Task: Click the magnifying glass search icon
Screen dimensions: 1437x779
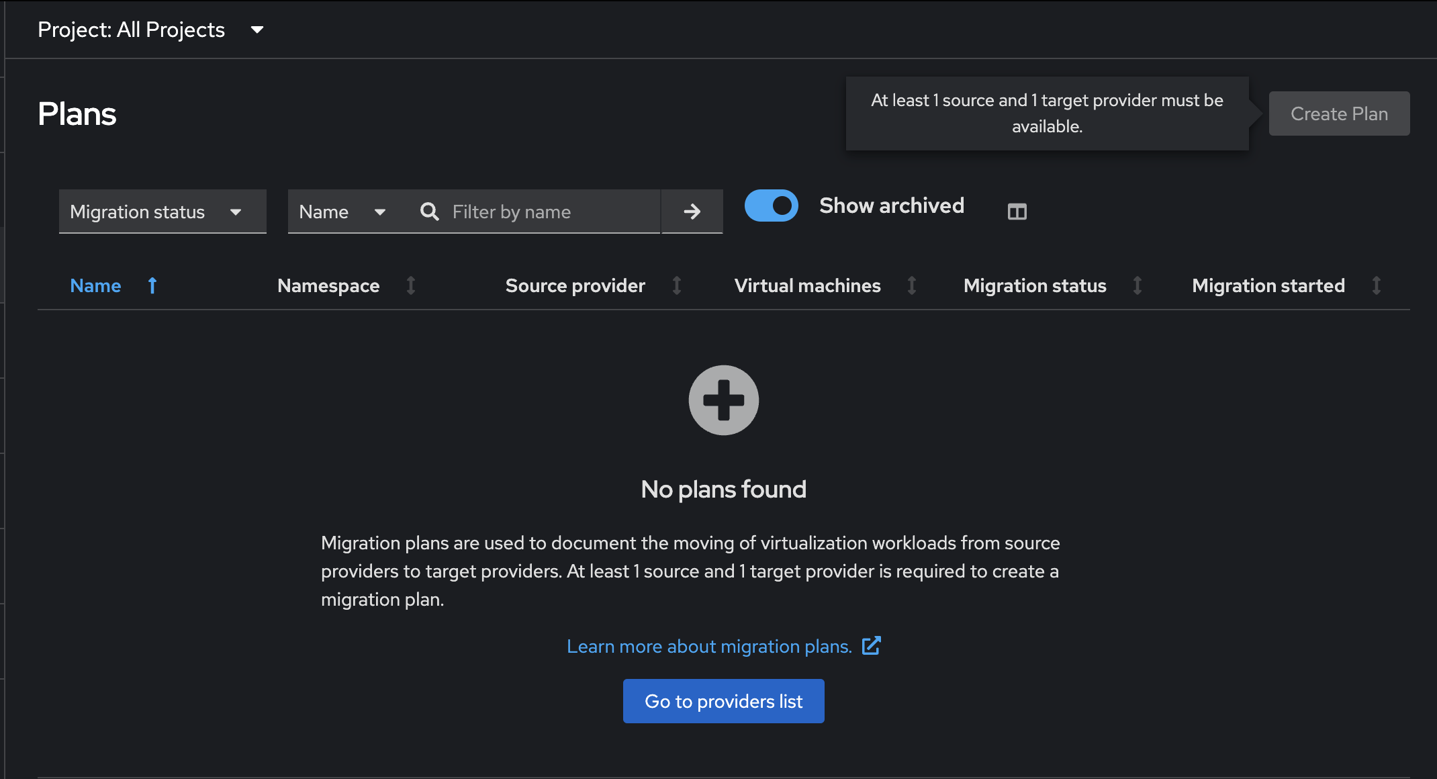Action: [x=429, y=212]
